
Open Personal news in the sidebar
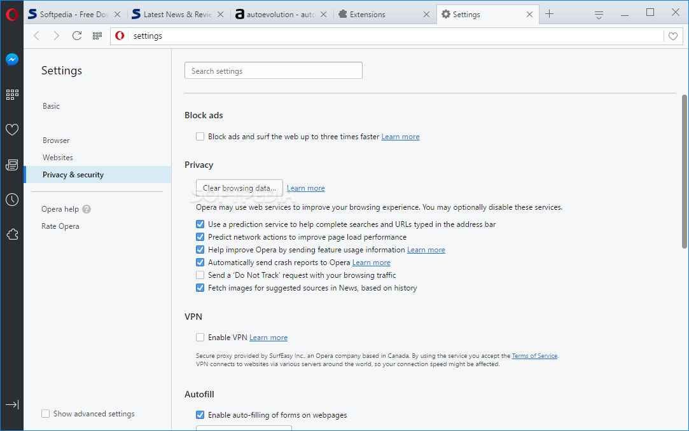click(x=12, y=165)
